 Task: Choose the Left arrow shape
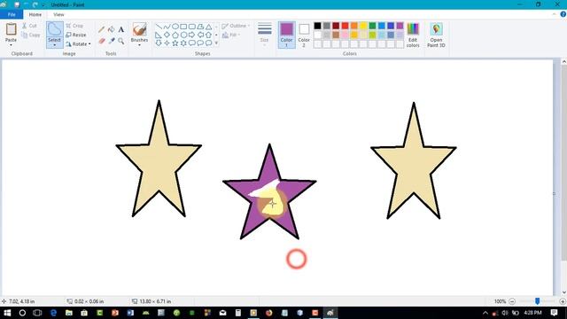pos(200,35)
